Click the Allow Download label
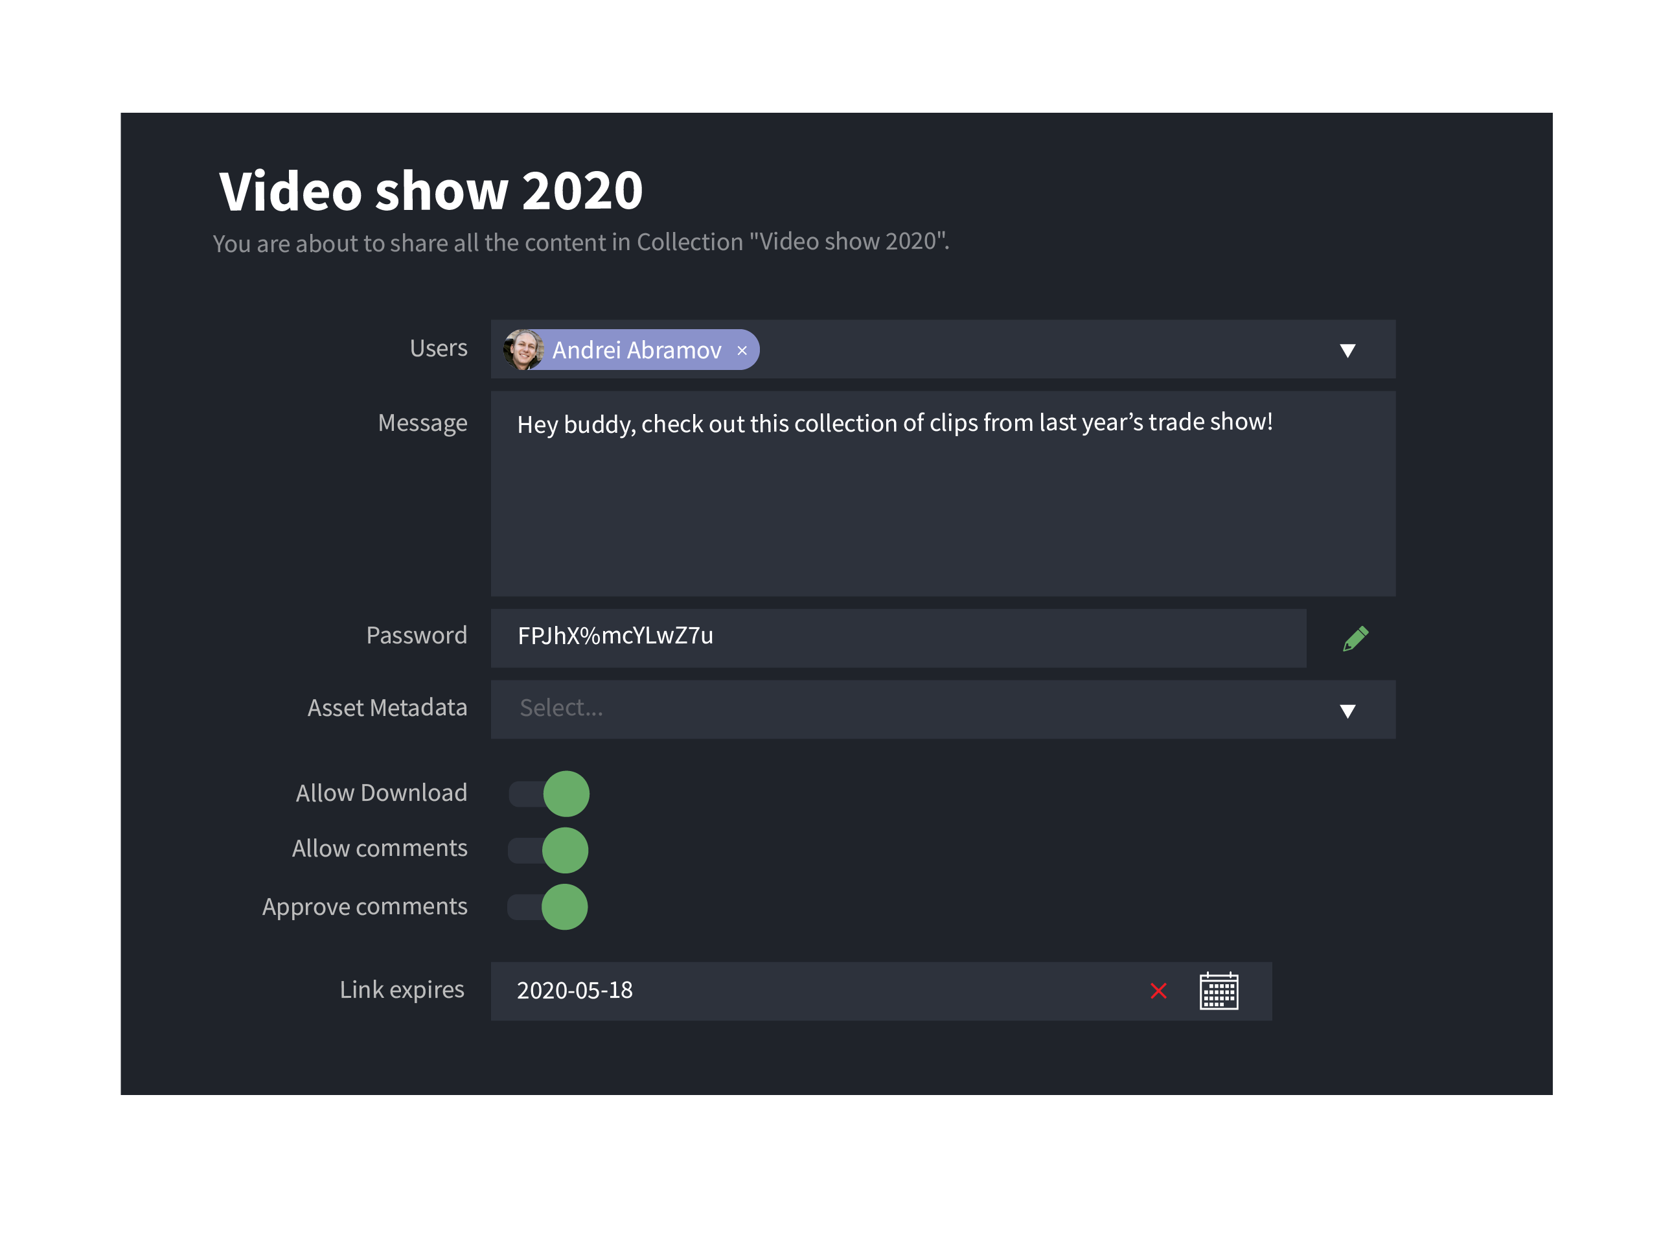This screenshot has width=1661, height=1246. pos(381,793)
